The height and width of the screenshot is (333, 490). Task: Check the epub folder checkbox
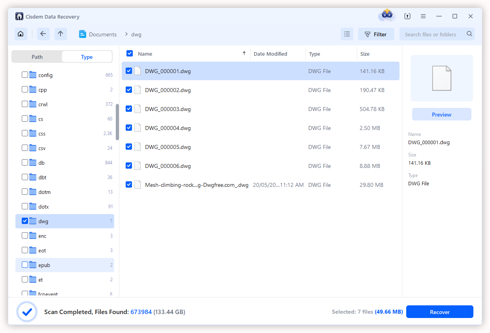tap(24, 265)
